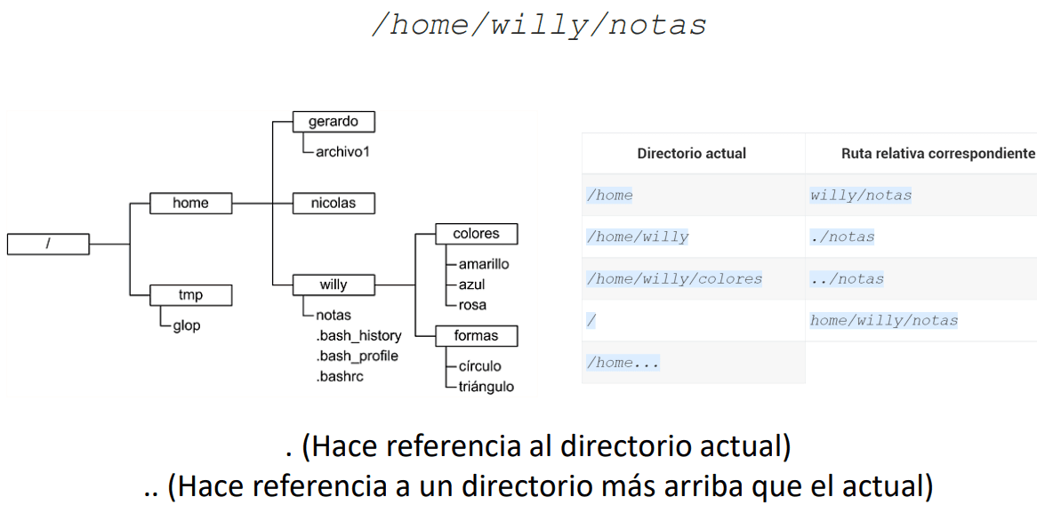Viewport: 1037px width, 505px height.
Task: Click azul under colores
Action: [472, 285]
